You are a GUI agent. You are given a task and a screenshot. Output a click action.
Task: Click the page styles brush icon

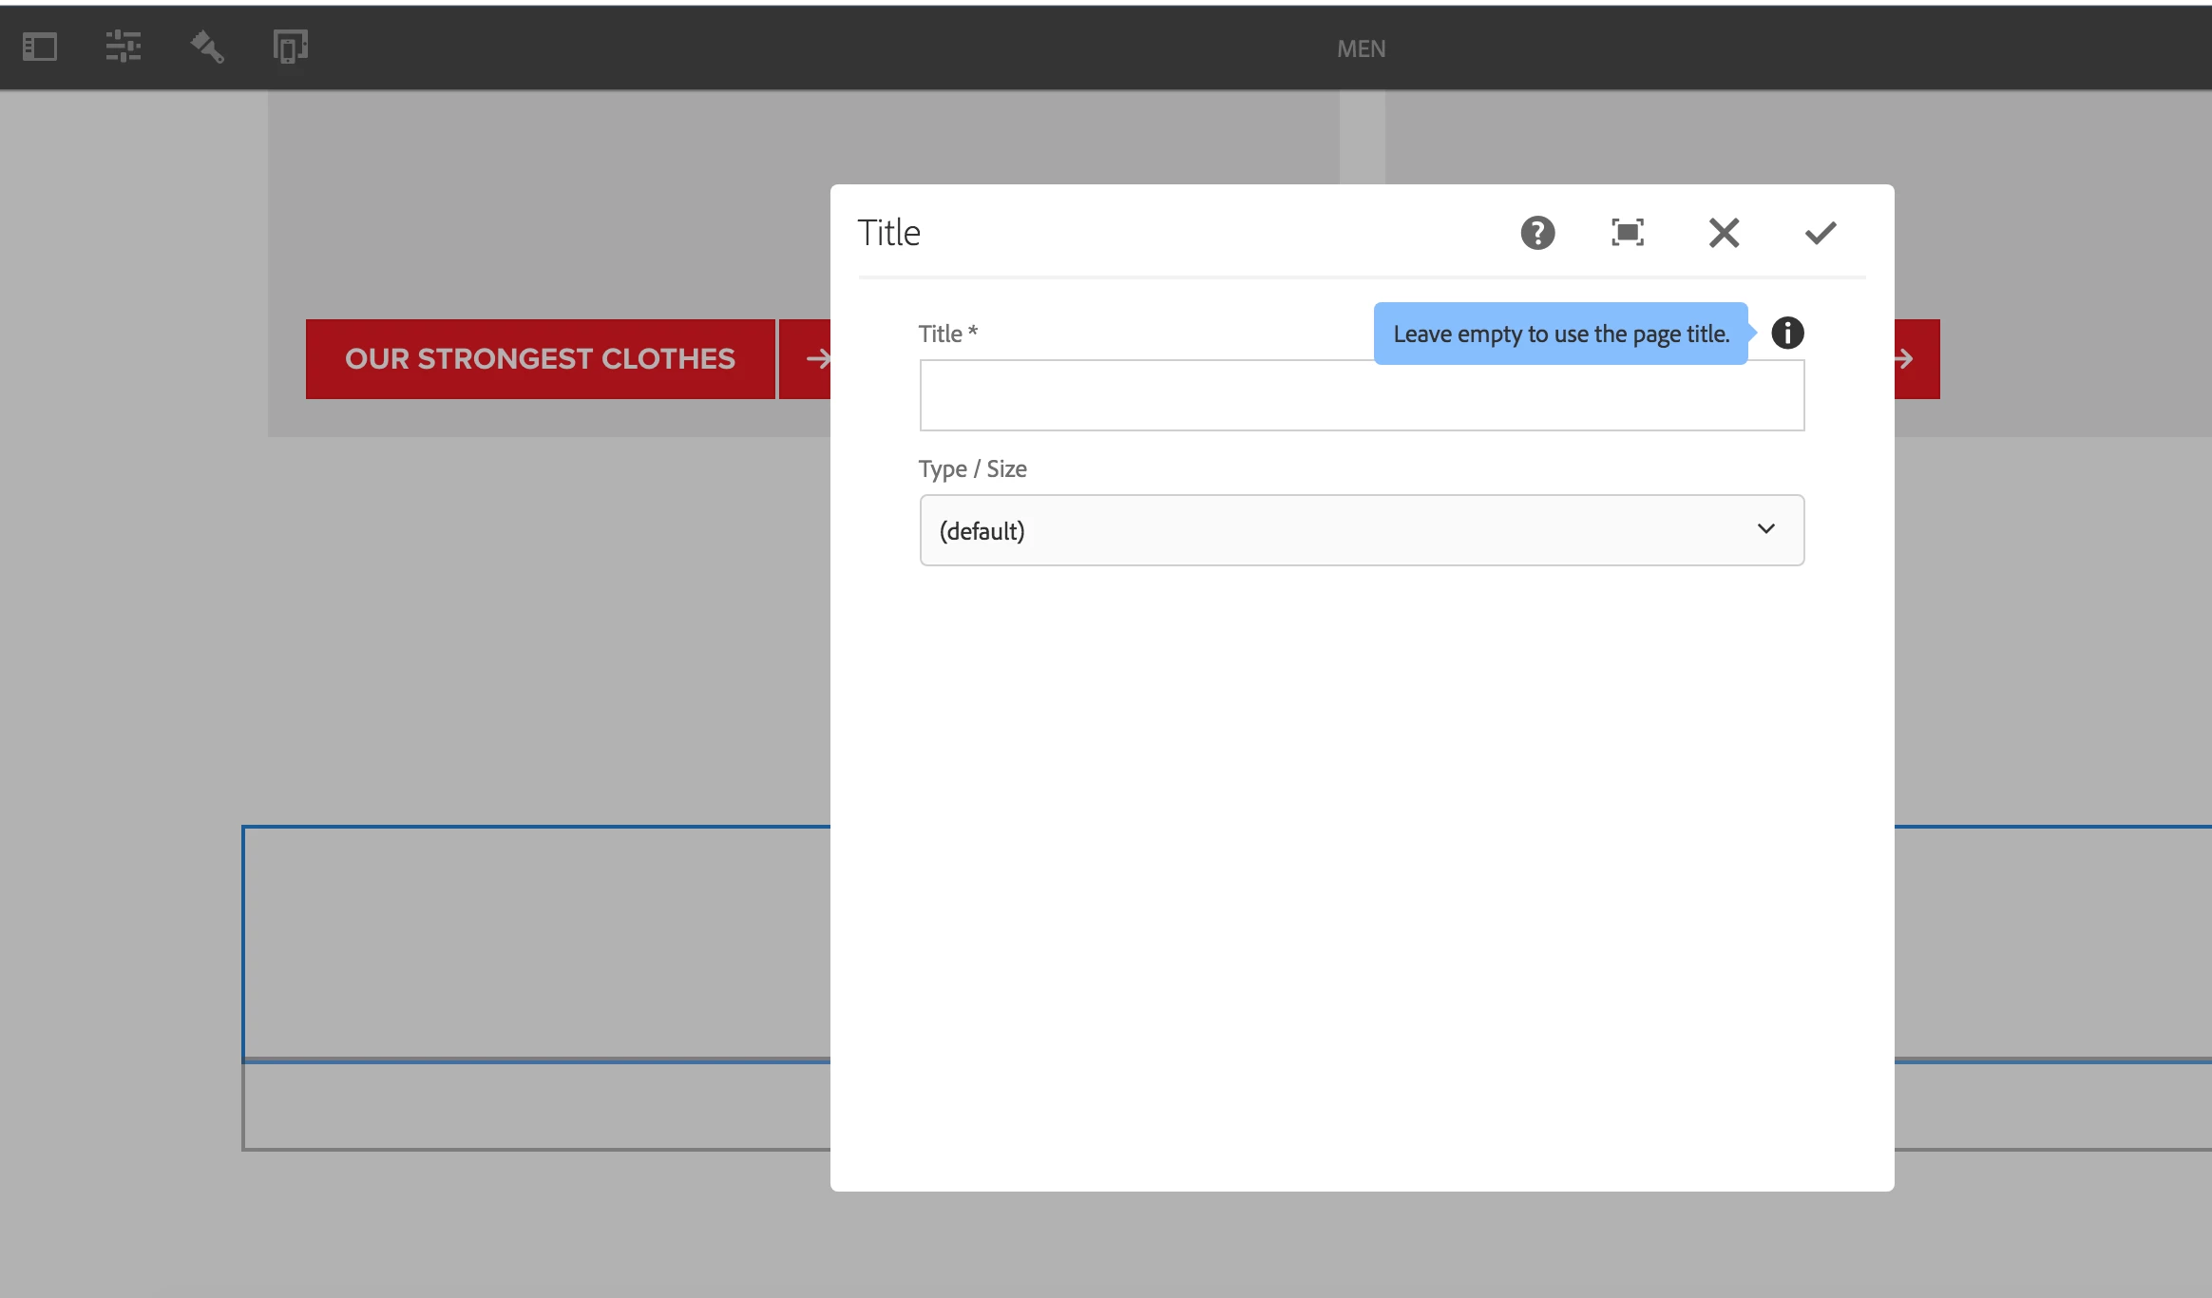click(x=207, y=47)
